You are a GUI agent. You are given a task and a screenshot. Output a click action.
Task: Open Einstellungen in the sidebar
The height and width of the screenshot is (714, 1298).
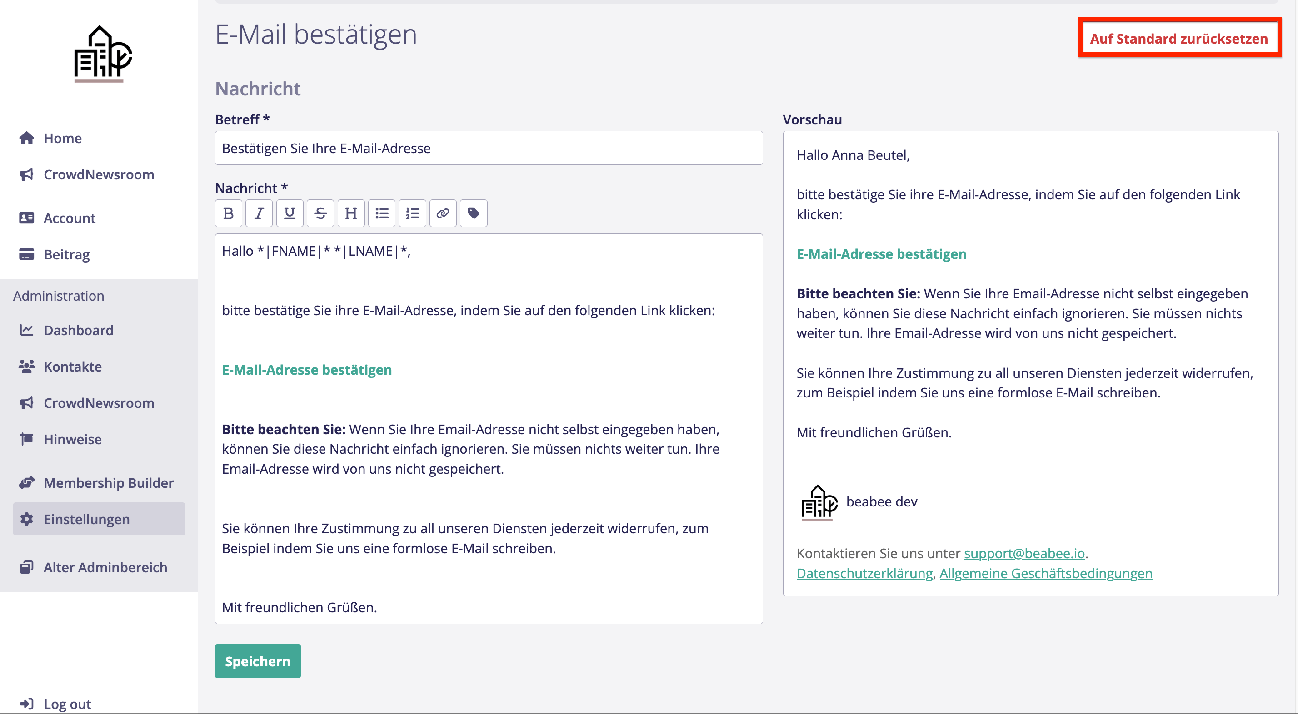point(87,519)
